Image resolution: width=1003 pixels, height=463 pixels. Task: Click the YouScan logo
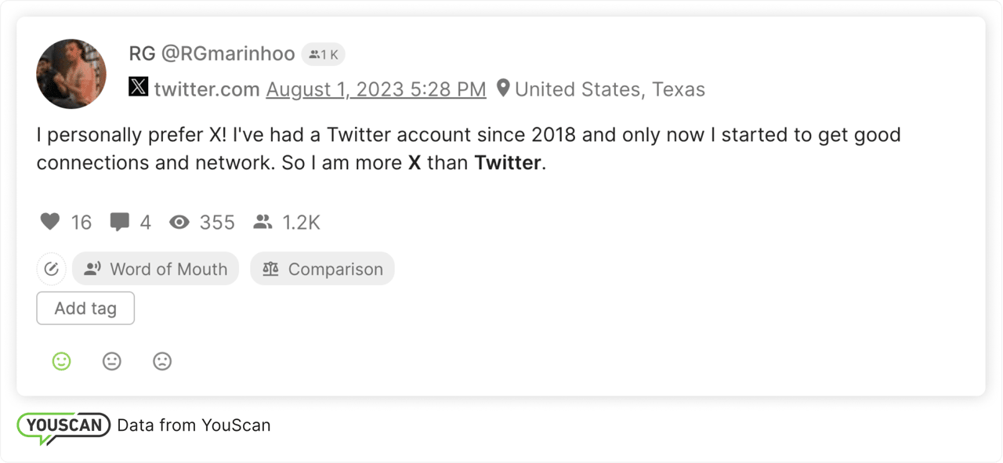[63, 426]
